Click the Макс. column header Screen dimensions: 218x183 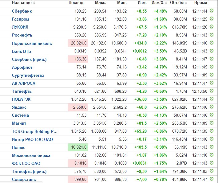point(101,3)
